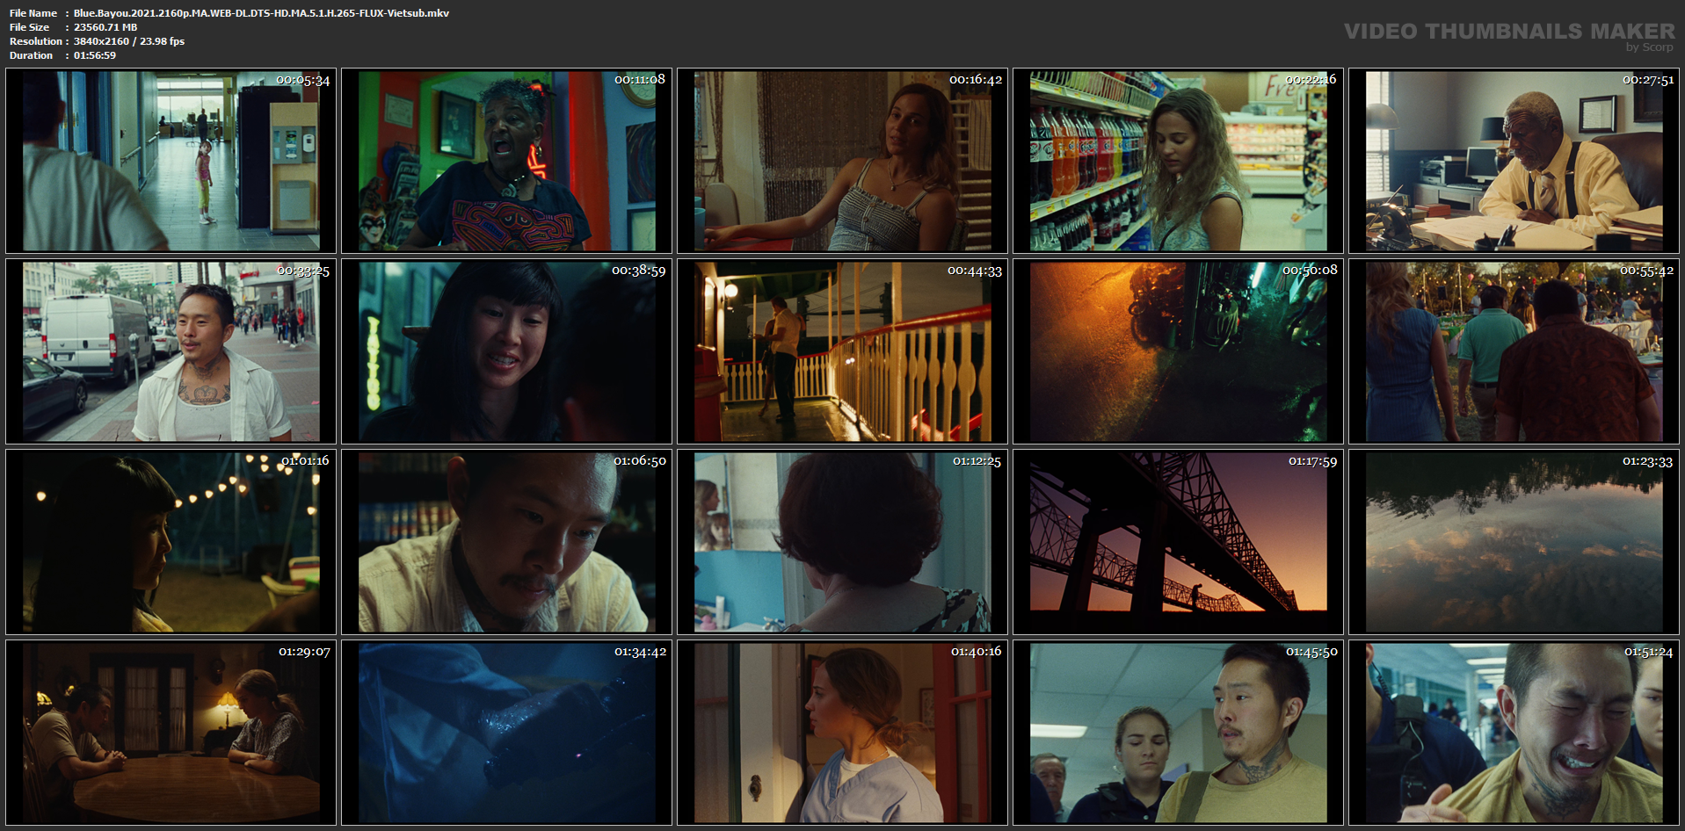Select the balcony frame at 00:44:33
1685x831 pixels.
coord(843,351)
